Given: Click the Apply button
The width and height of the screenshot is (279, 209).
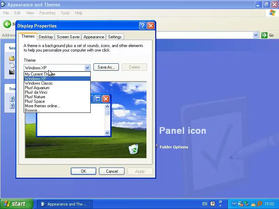Looking at the screenshot, I should pyautogui.click(x=140, y=171).
